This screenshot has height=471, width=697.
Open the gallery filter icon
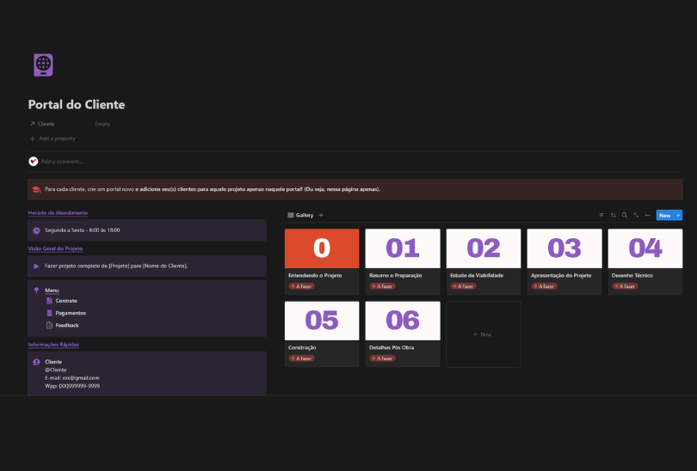(601, 215)
